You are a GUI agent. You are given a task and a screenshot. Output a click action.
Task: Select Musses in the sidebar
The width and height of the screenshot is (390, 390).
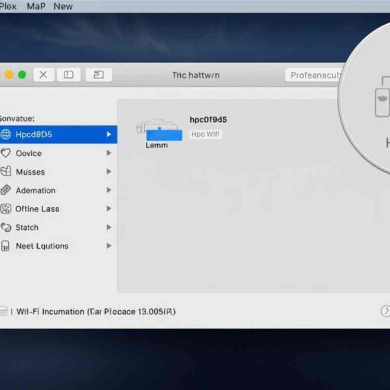(x=58, y=171)
